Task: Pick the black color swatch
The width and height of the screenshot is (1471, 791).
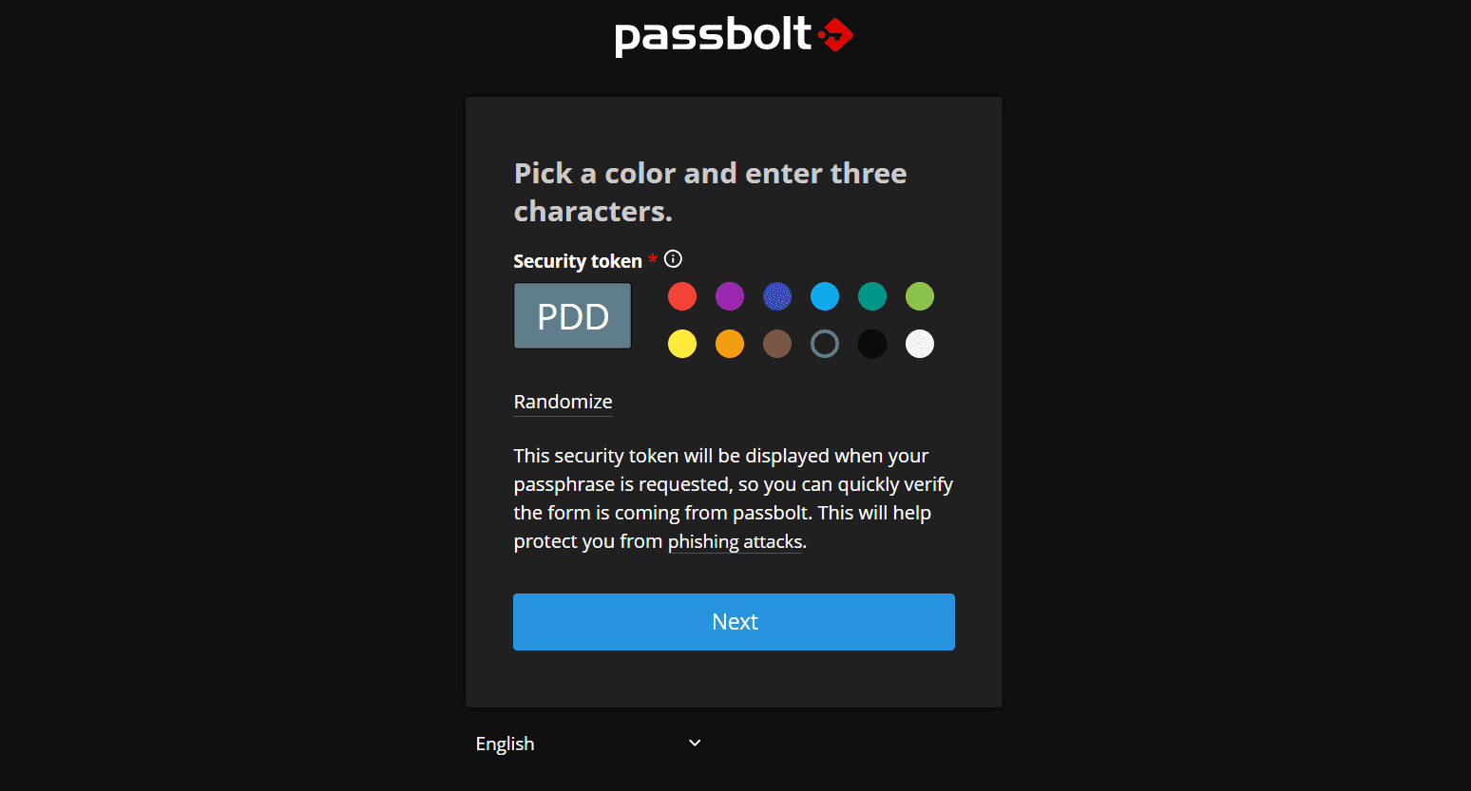Action: [872, 344]
